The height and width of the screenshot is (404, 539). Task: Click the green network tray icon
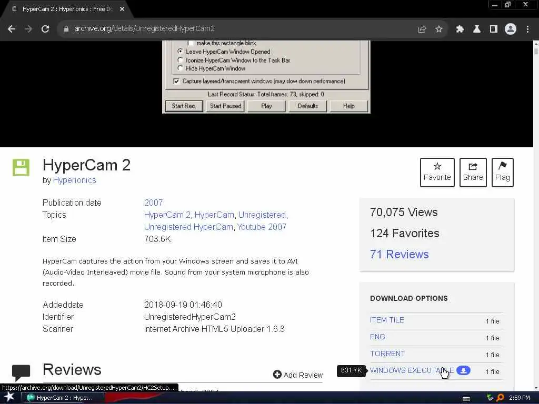pyautogui.click(x=490, y=398)
